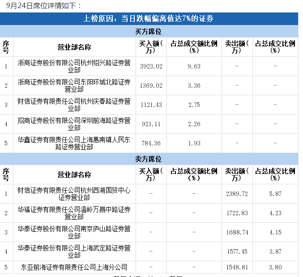Select buy amount value 784.36
This screenshot has width=303, height=277.
[x=151, y=143]
